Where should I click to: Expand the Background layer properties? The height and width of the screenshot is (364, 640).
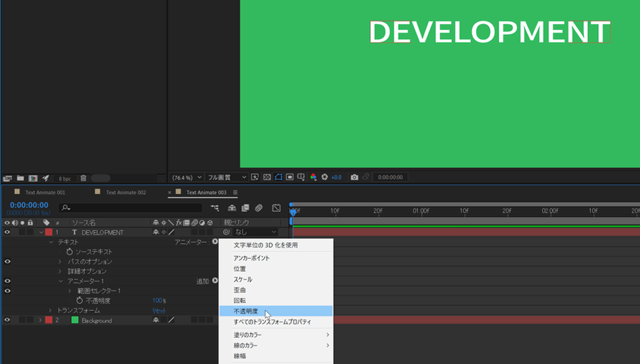[40, 321]
